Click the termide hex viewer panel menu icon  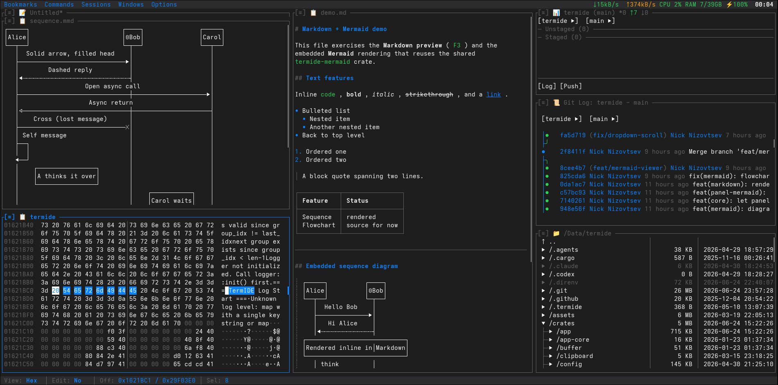pos(9,217)
